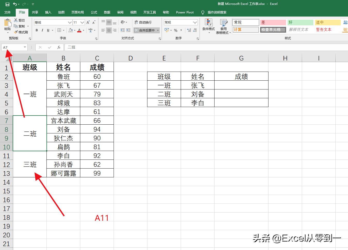Apply the 检查单元格 cell style

(273, 30)
